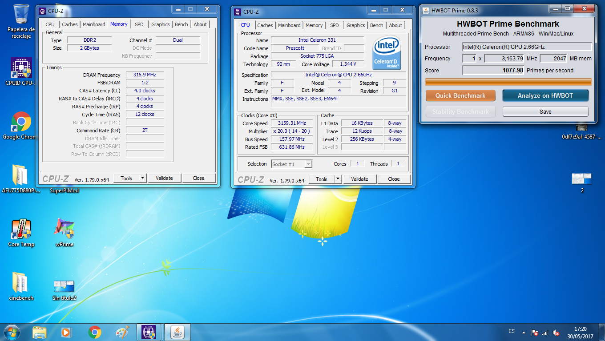Open Chrome from the taskbar
Image resolution: width=605 pixels, height=341 pixels.
pos(94,332)
